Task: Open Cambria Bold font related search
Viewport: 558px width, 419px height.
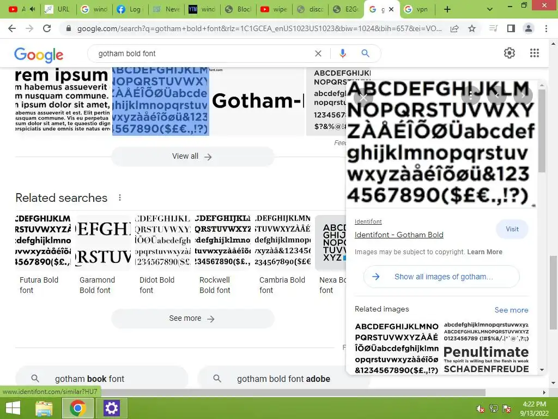Action: pyautogui.click(x=283, y=254)
